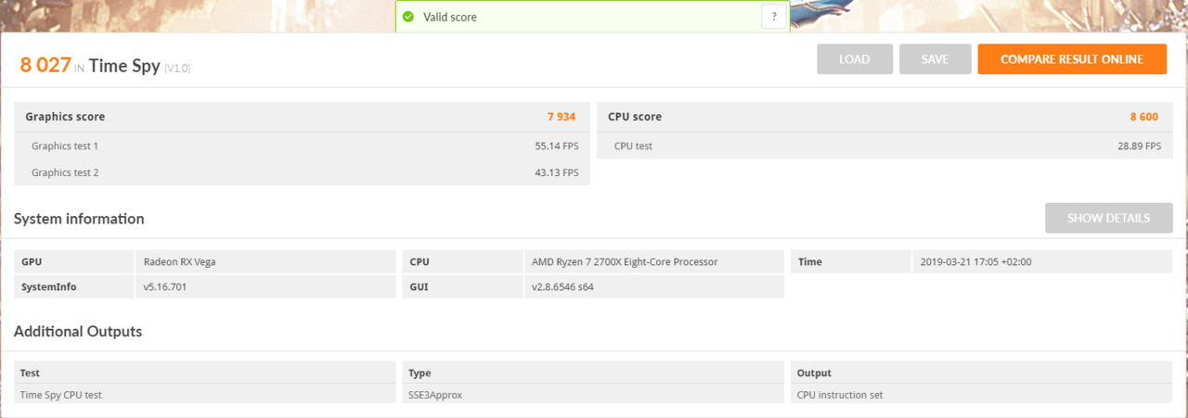Open the question mark help button
The image size is (1188, 418).
click(774, 17)
